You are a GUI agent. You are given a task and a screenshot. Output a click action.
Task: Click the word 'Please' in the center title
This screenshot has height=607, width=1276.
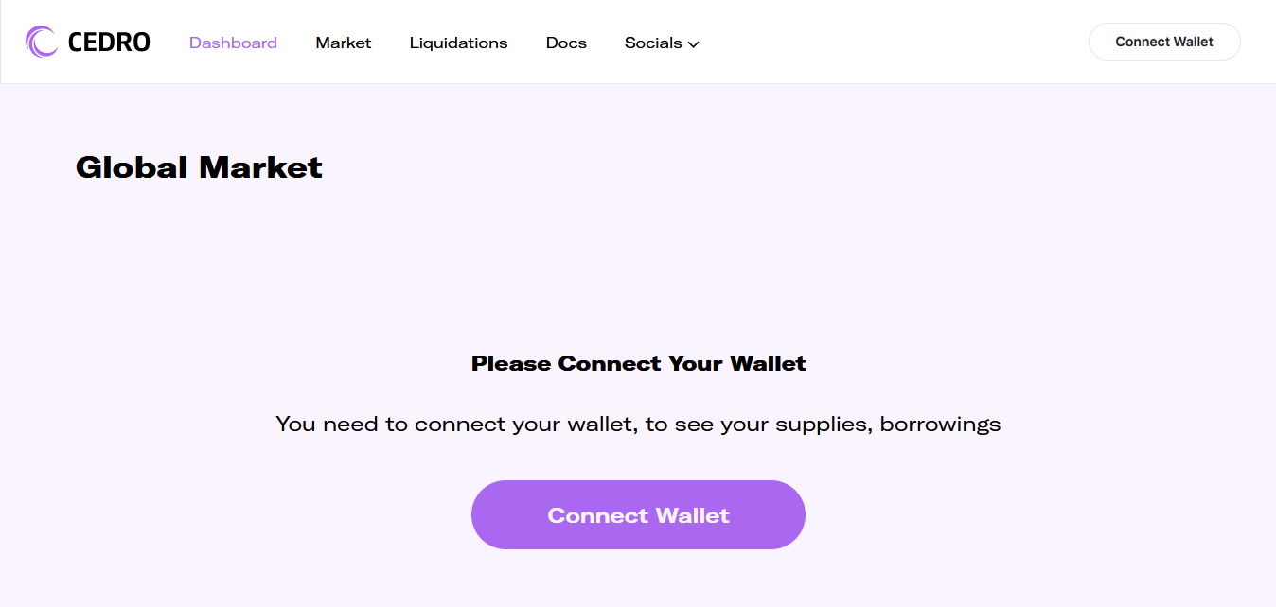click(x=511, y=364)
